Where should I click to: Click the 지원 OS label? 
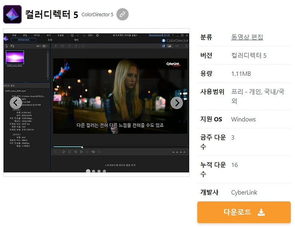point(211,119)
